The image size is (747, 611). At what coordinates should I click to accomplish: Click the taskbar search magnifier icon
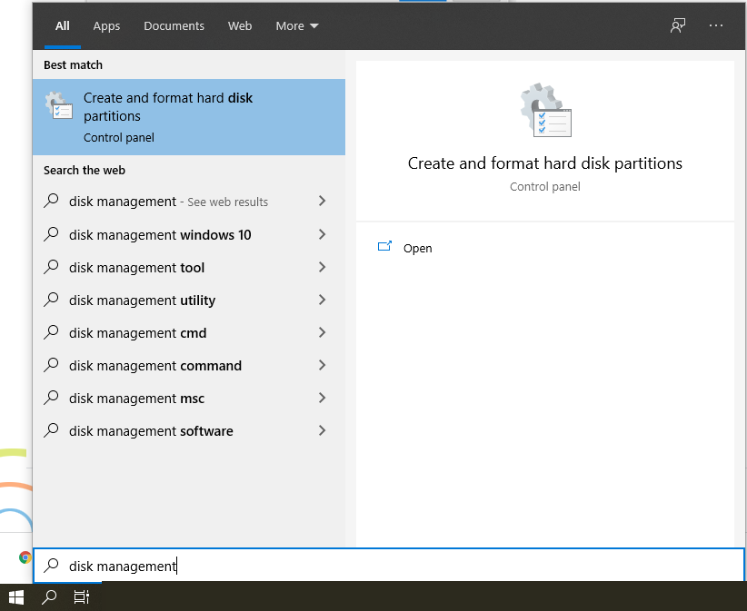[49, 596]
